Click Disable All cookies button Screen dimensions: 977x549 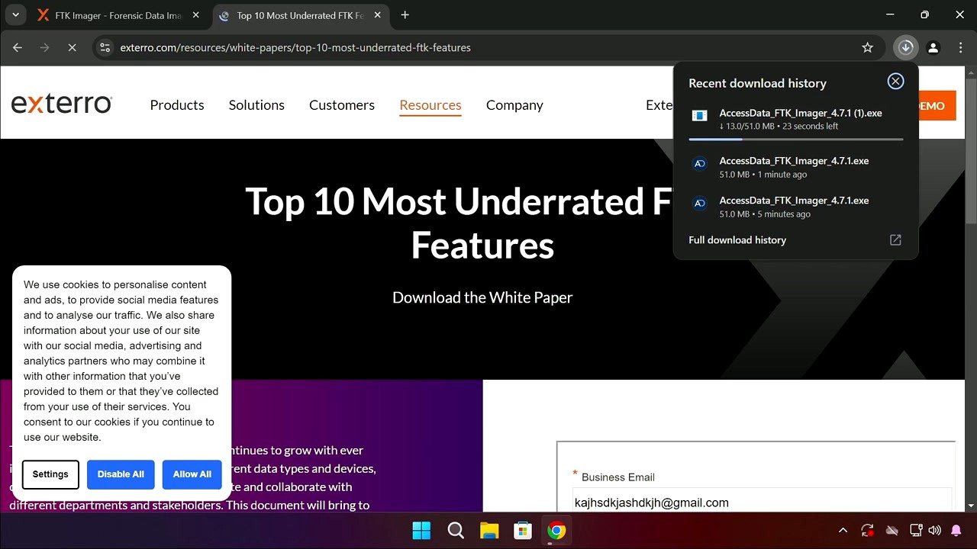point(121,474)
